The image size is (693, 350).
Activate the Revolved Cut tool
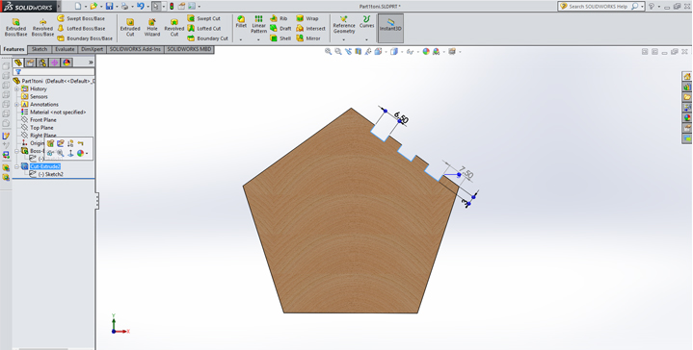click(174, 27)
